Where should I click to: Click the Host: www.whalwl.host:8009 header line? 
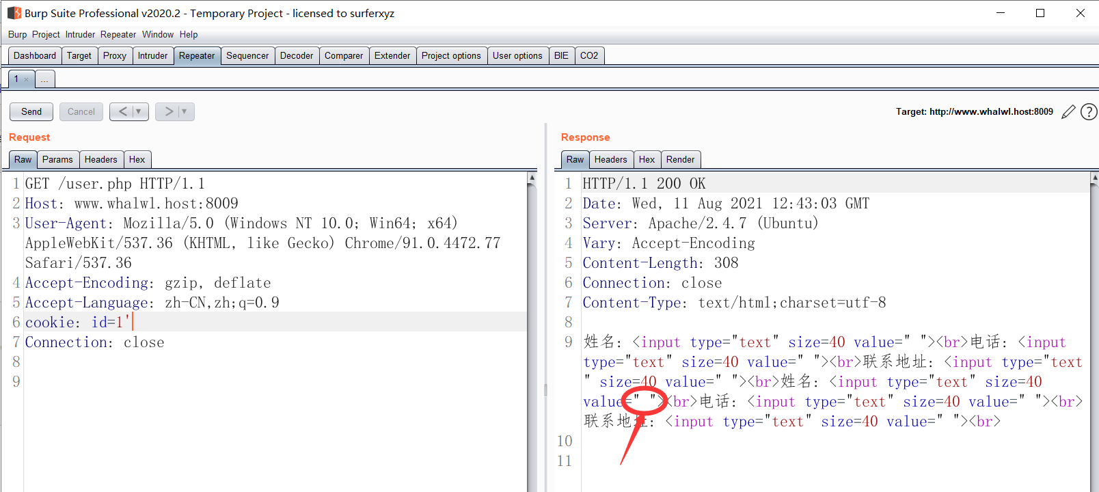pos(132,204)
